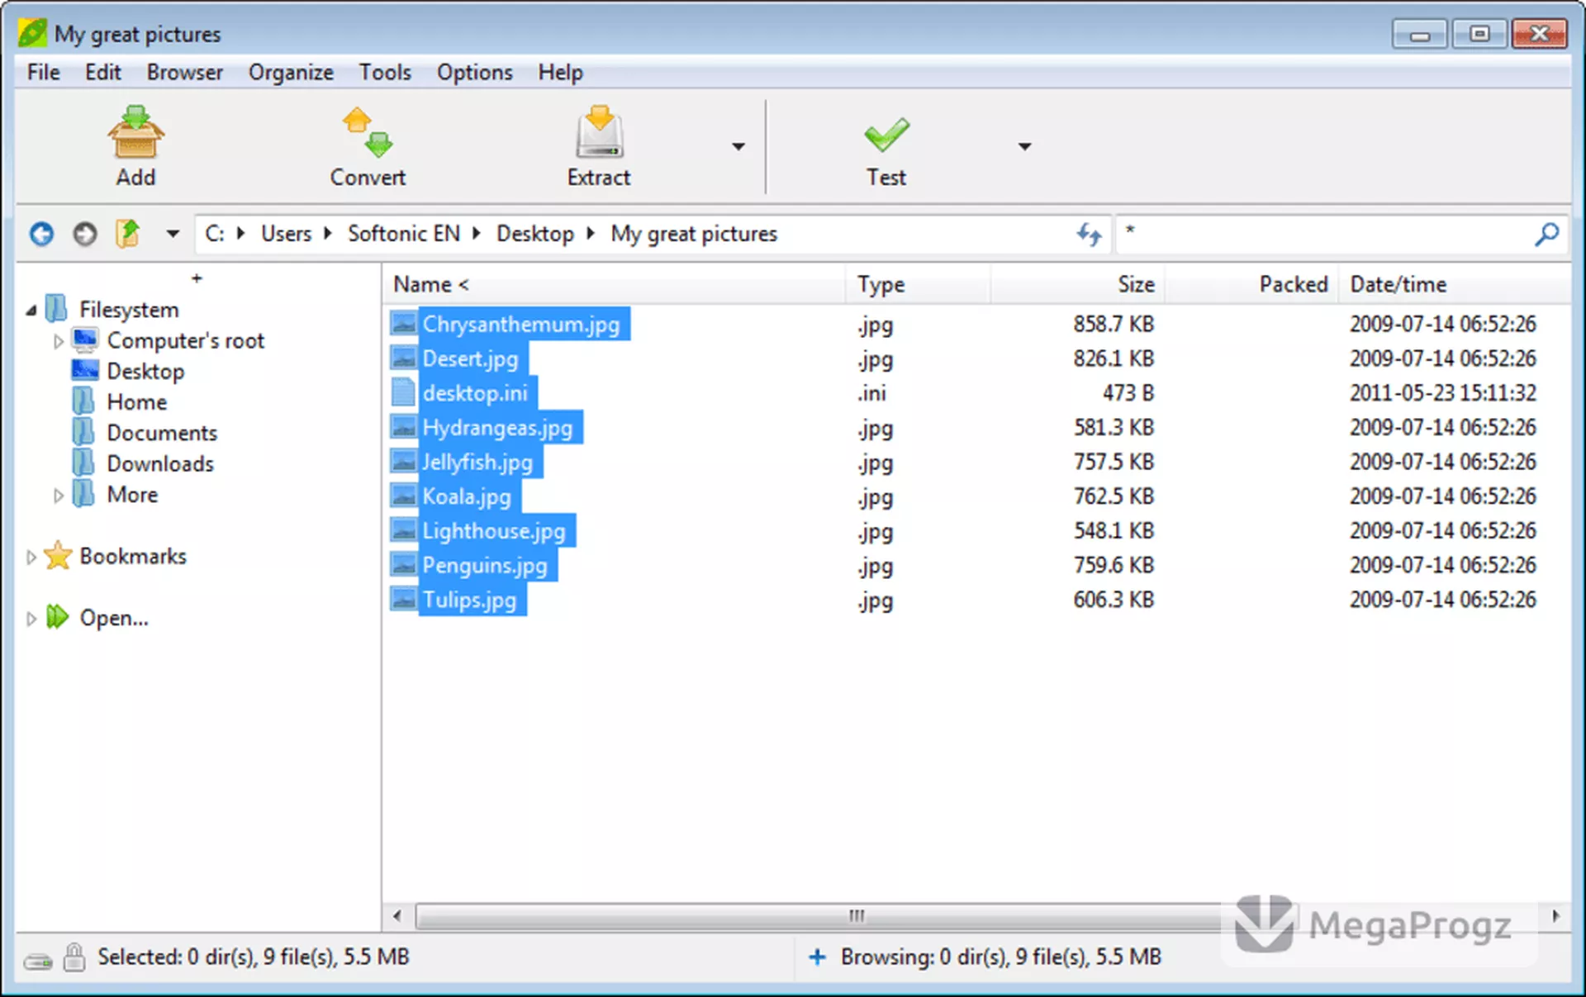The image size is (1586, 997).
Task: Select the Jellyfish.jpg file
Action: (477, 463)
